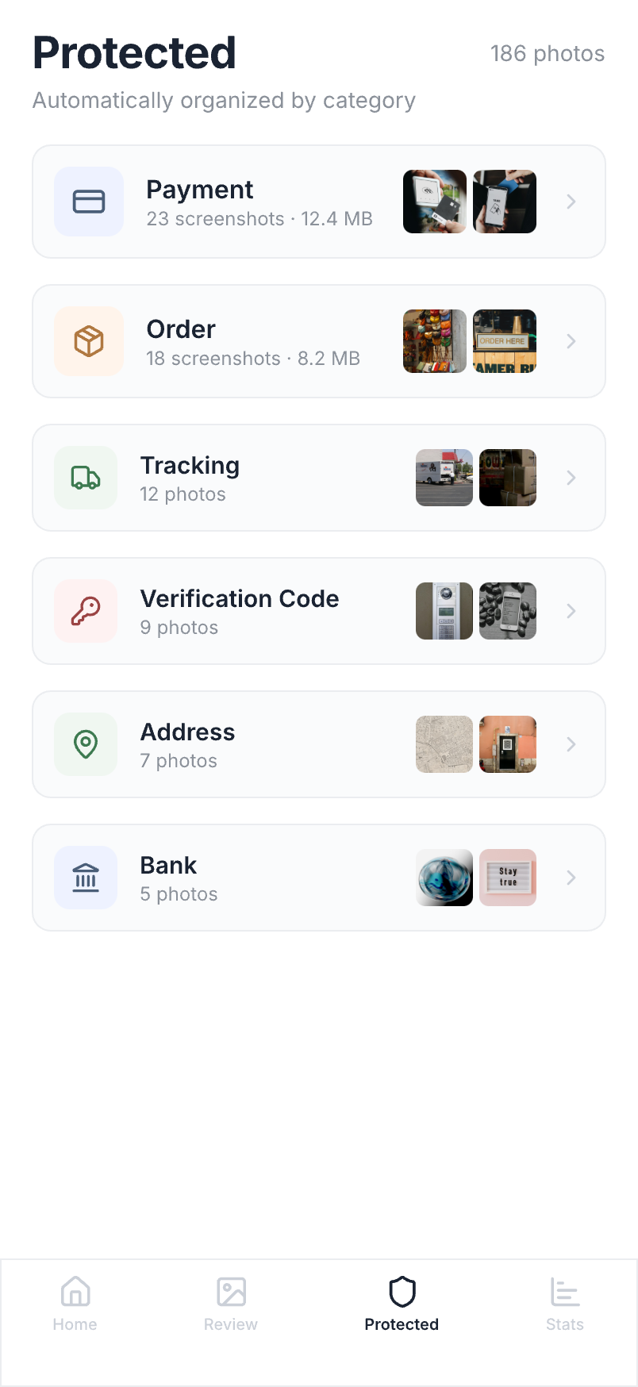Click the Order package box icon
The width and height of the screenshot is (638, 1387).
pos(89,341)
